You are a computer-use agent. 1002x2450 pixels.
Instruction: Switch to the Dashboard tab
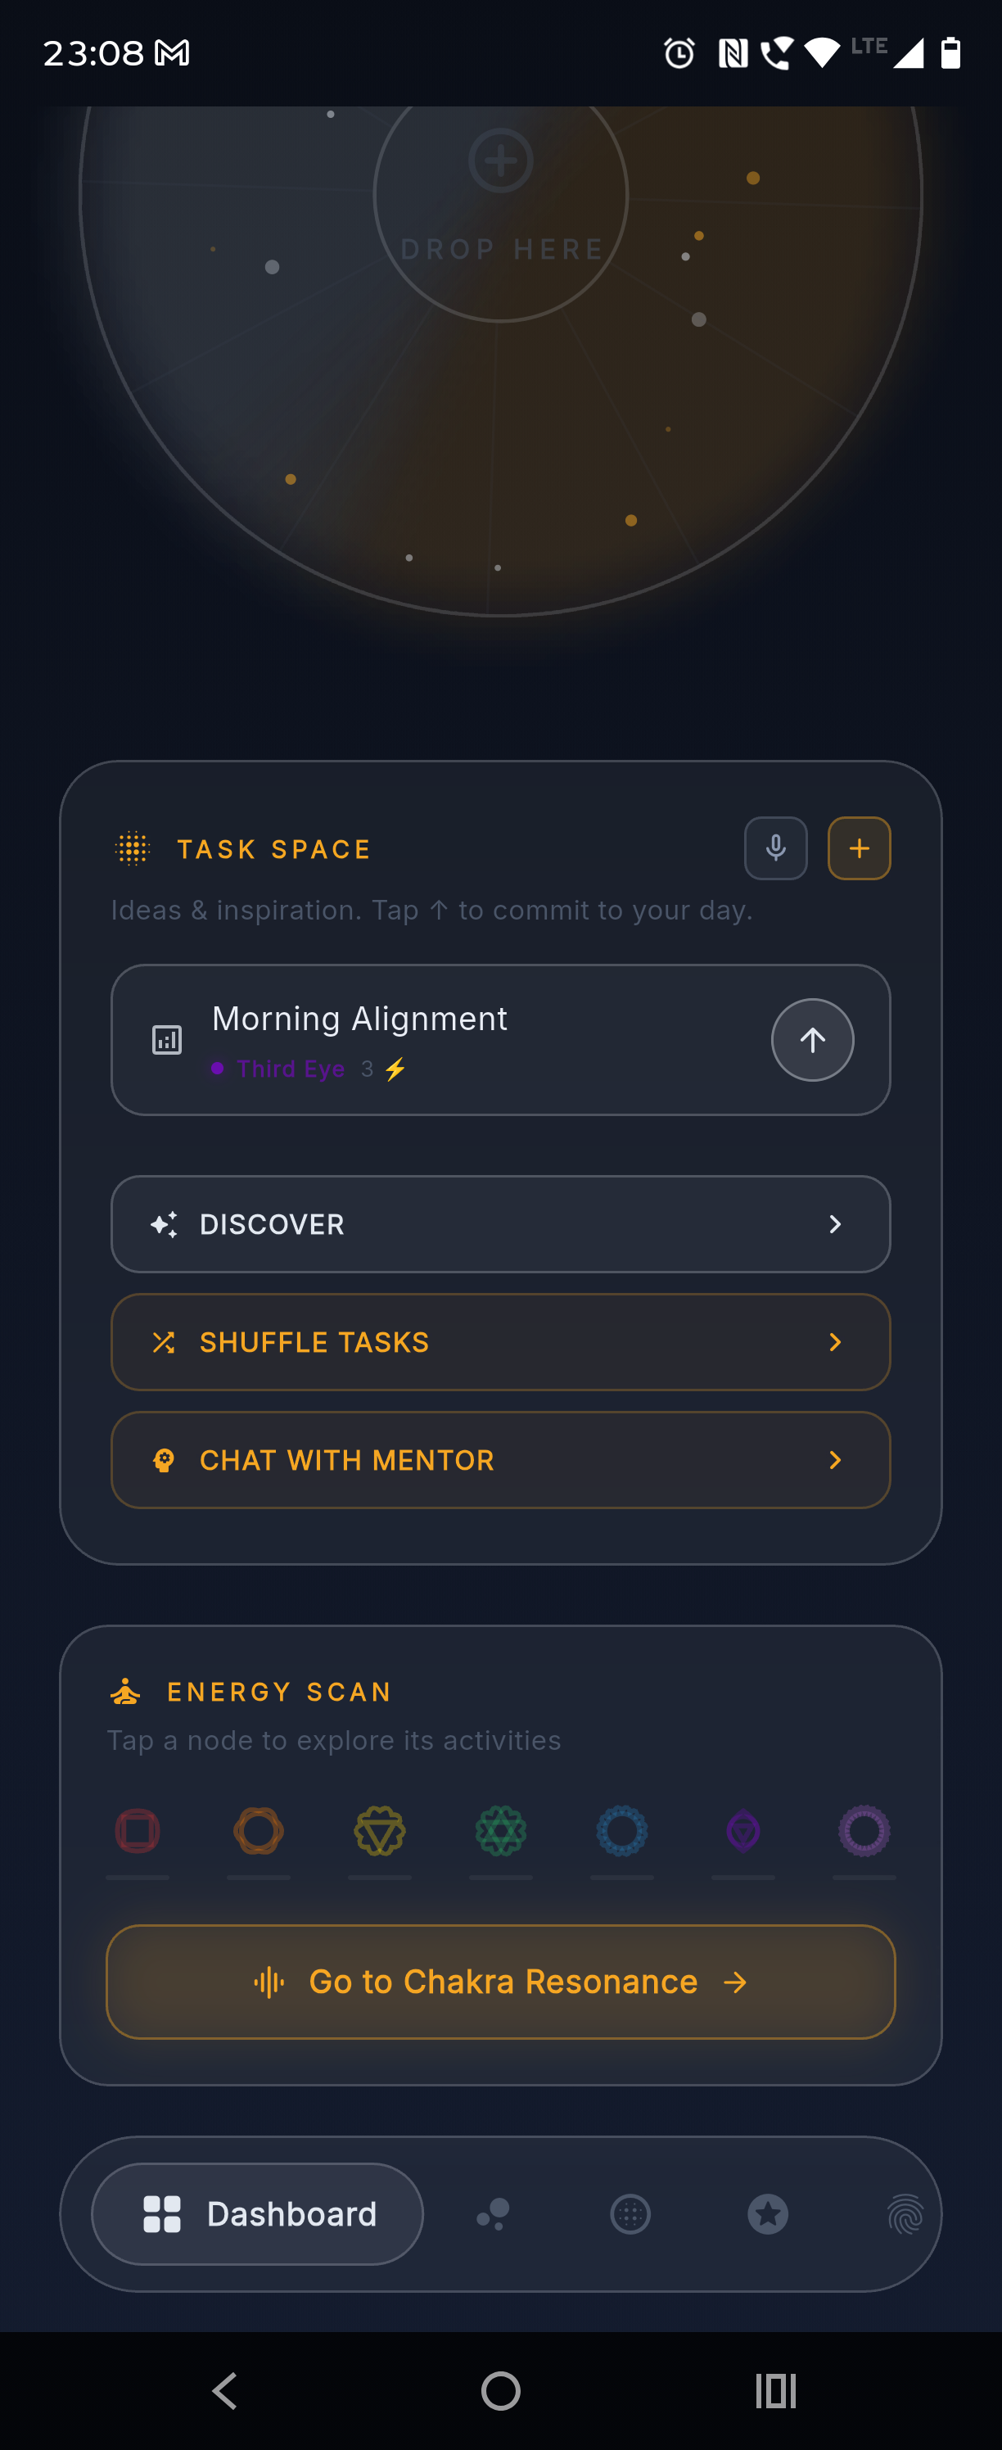coord(258,2214)
